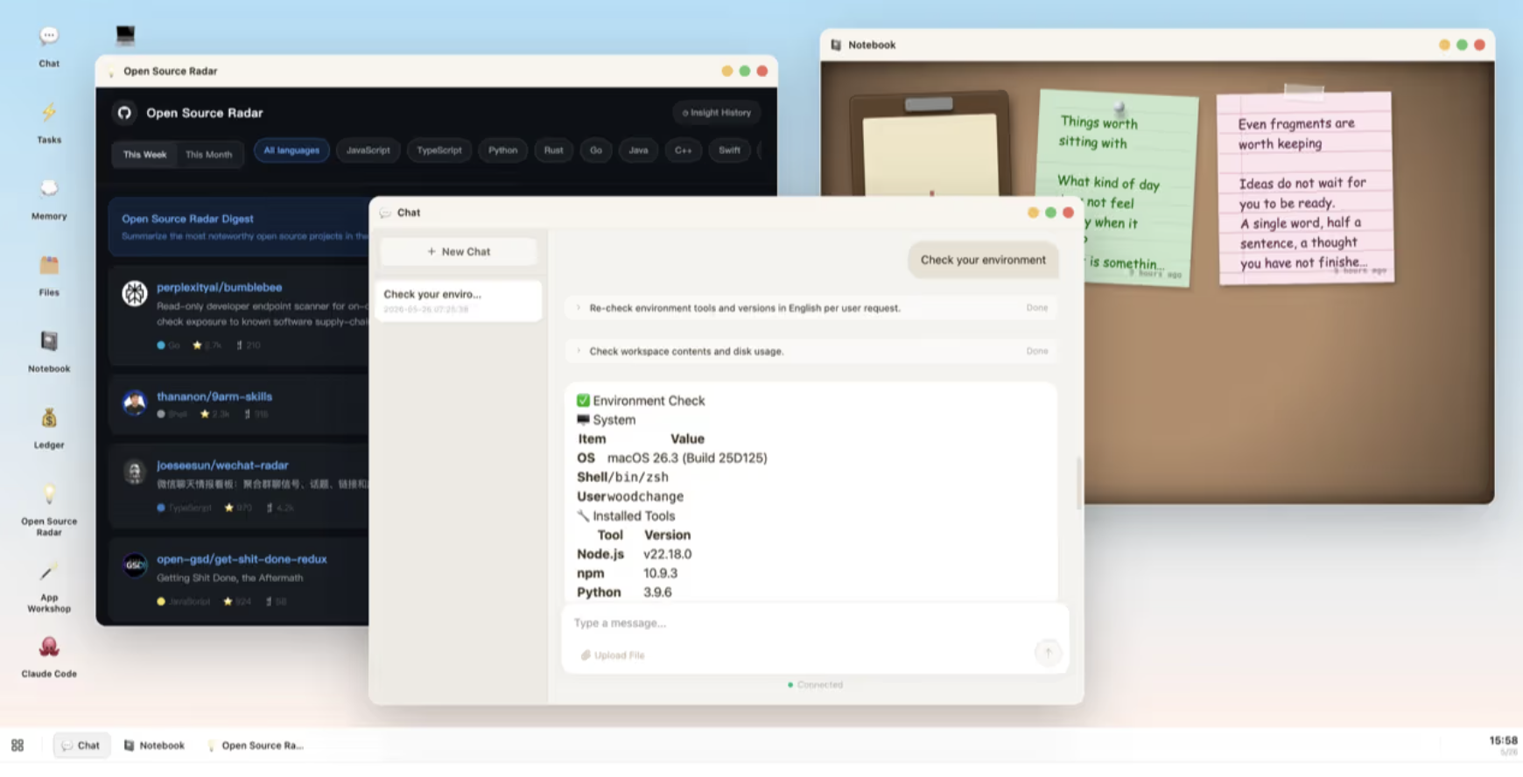Filter by Go language
Image resolution: width=1523 pixels, height=777 pixels.
[x=596, y=150]
